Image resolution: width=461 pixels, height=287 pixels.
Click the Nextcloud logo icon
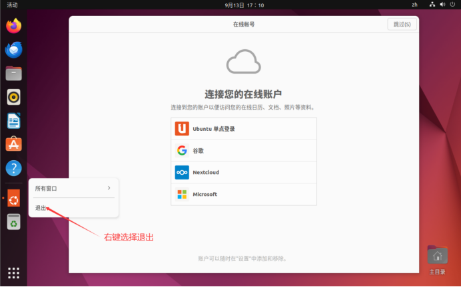click(x=182, y=172)
